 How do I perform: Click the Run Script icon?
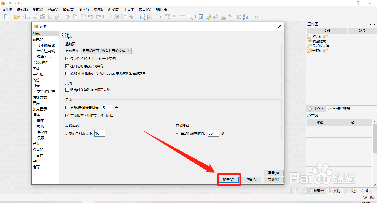tap(142, 17)
